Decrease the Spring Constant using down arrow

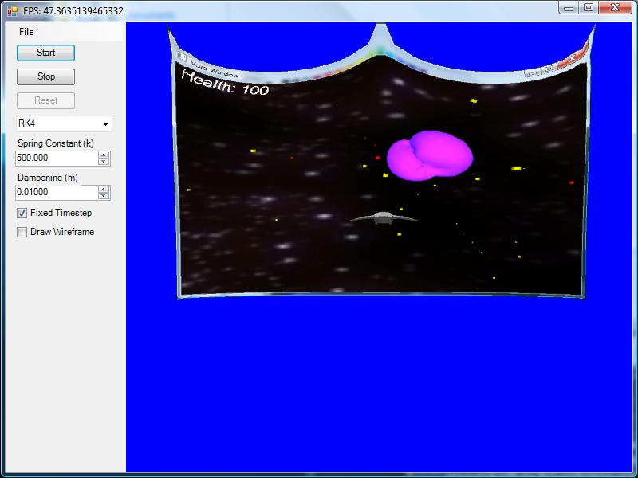pos(104,162)
